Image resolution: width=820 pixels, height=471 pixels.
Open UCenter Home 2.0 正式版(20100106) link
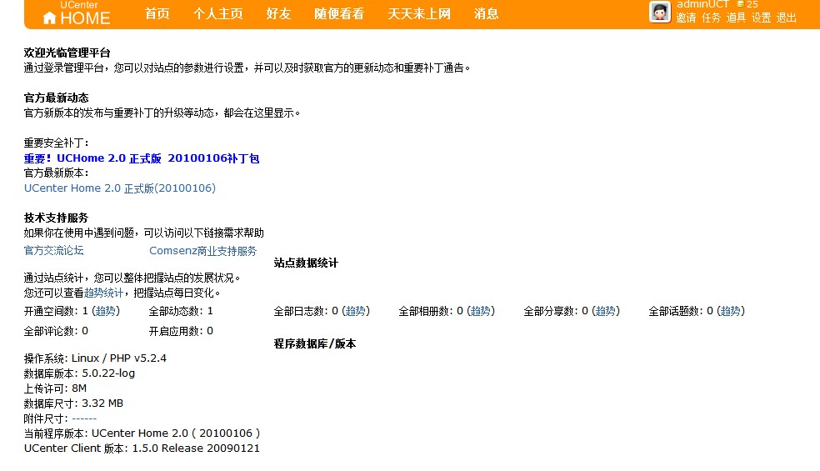coord(120,188)
